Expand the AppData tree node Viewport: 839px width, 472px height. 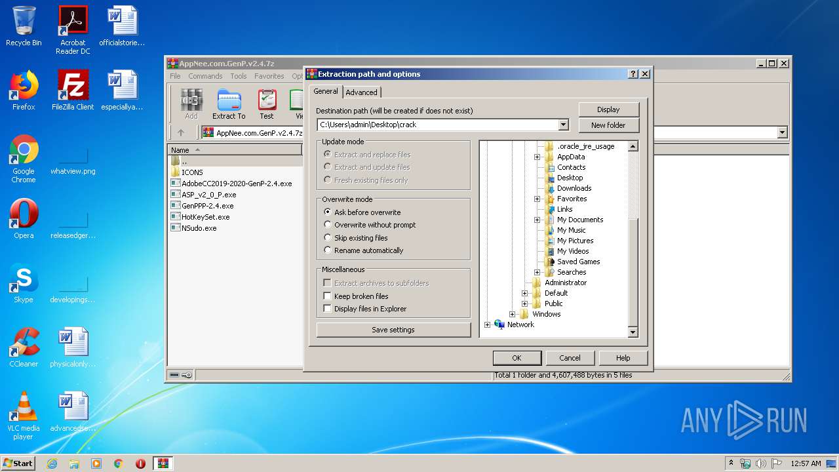pos(537,157)
